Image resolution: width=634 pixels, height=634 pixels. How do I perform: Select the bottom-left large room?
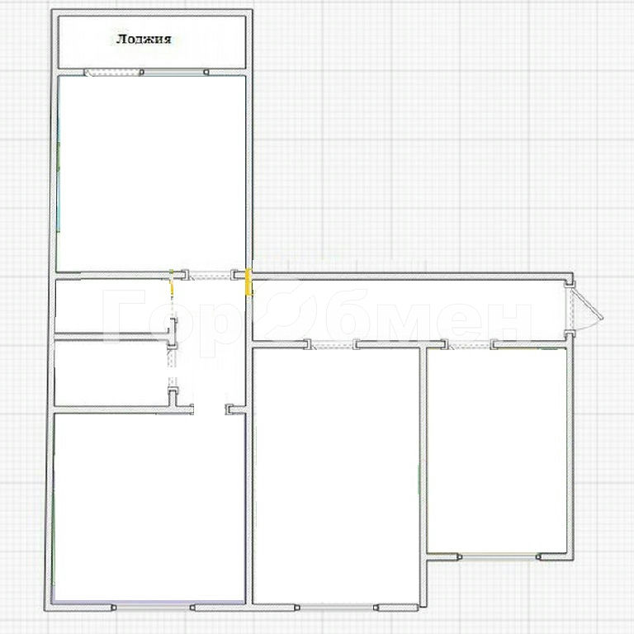tap(149, 505)
